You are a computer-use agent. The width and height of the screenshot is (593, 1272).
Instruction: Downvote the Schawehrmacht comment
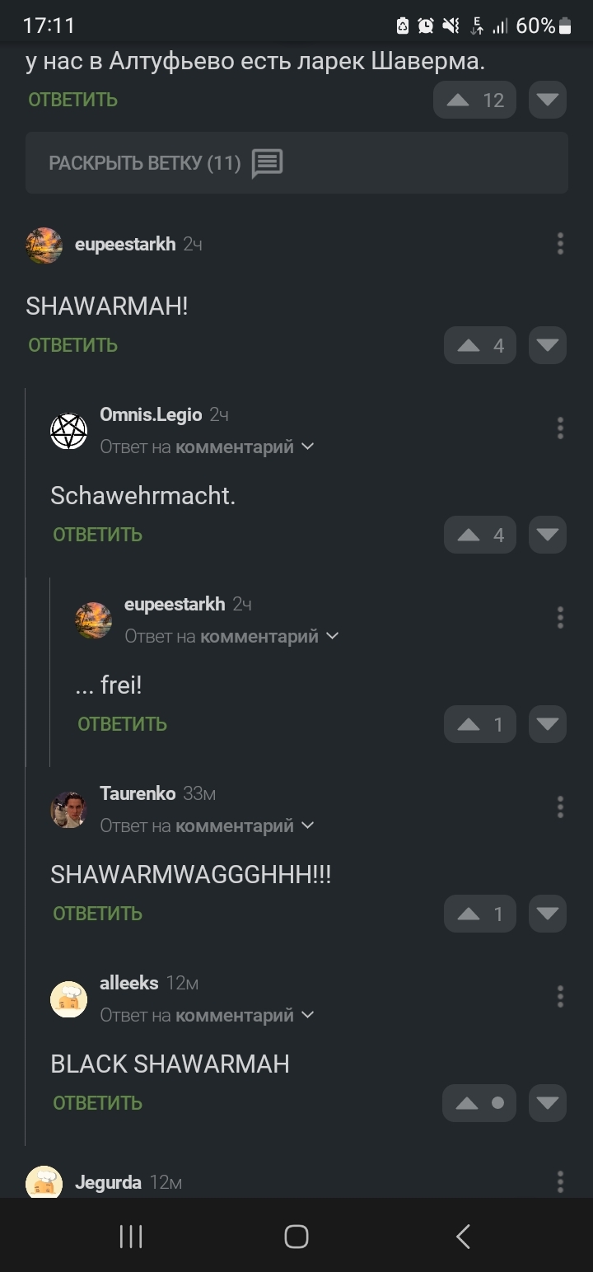pyautogui.click(x=548, y=535)
